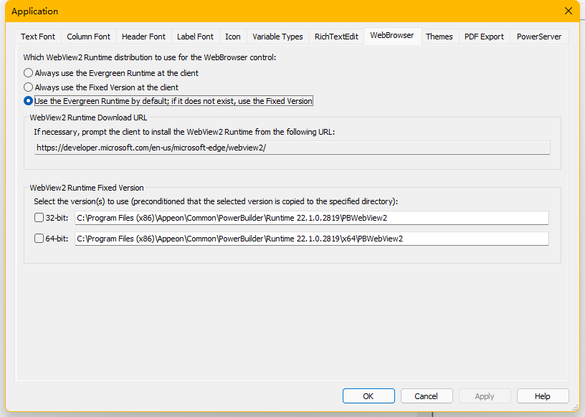Tick the 64-bit fixed version checkbox
Image resolution: width=585 pixels, height=417 pixels.
tap(39, 239)
